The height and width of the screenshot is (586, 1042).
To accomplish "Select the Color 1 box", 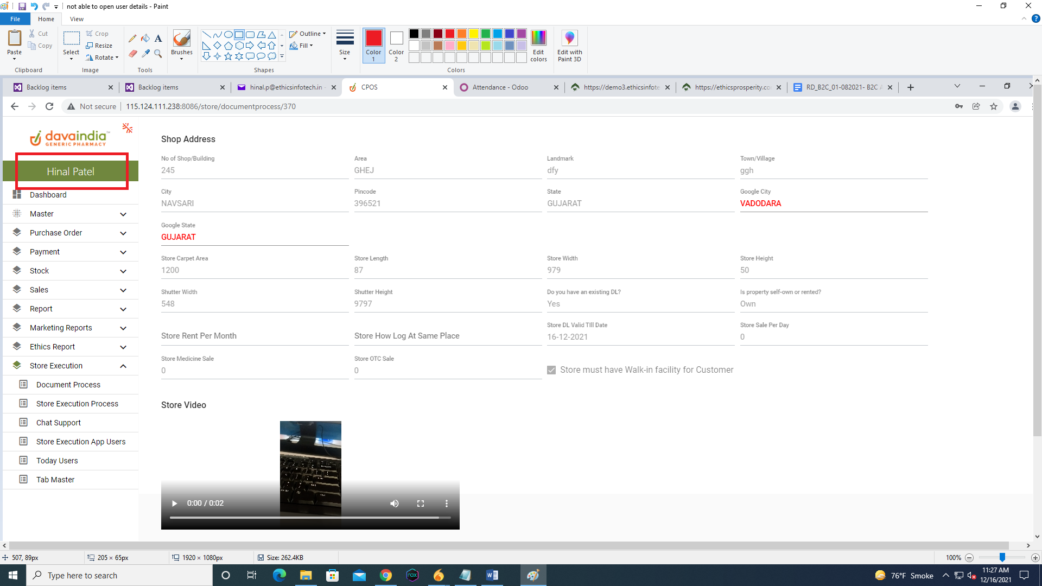I will point(373,46).
